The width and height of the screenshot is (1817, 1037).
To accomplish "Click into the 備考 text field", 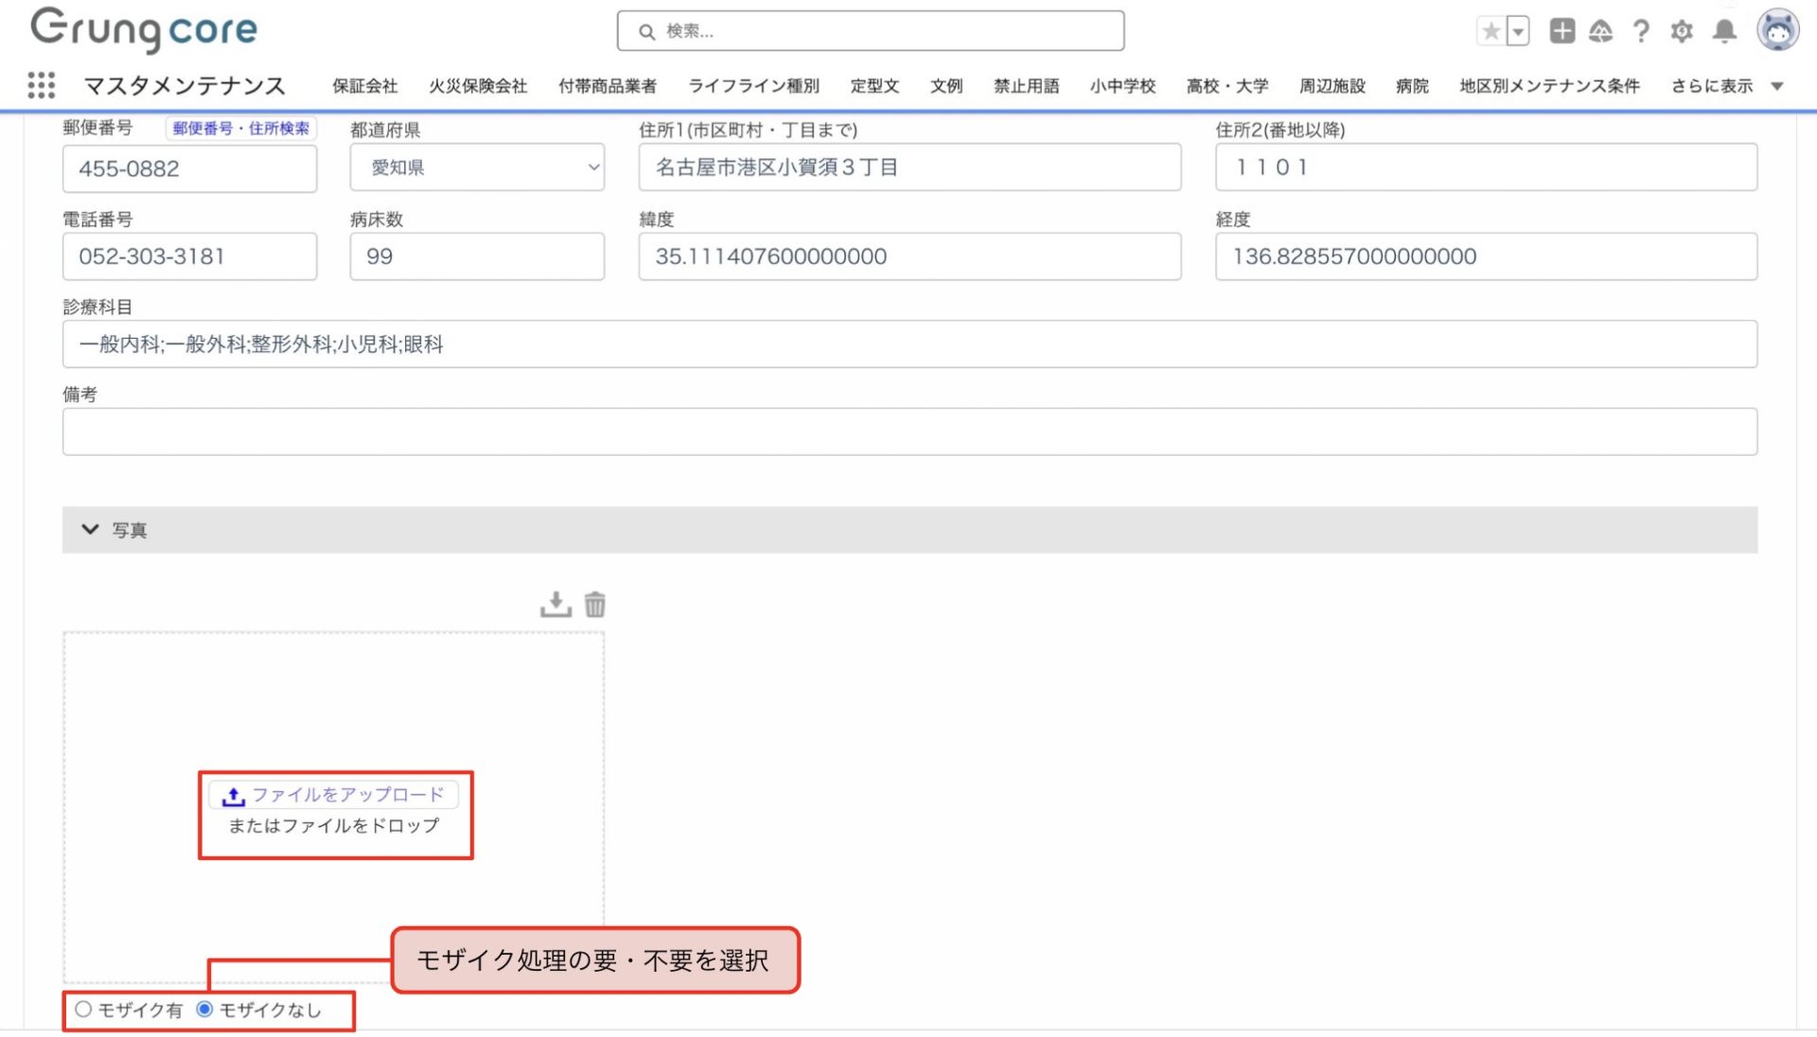I will click(x=908, y=431).
